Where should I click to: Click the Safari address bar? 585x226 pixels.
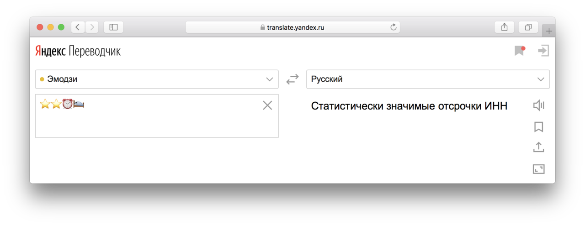click(292, 27)
